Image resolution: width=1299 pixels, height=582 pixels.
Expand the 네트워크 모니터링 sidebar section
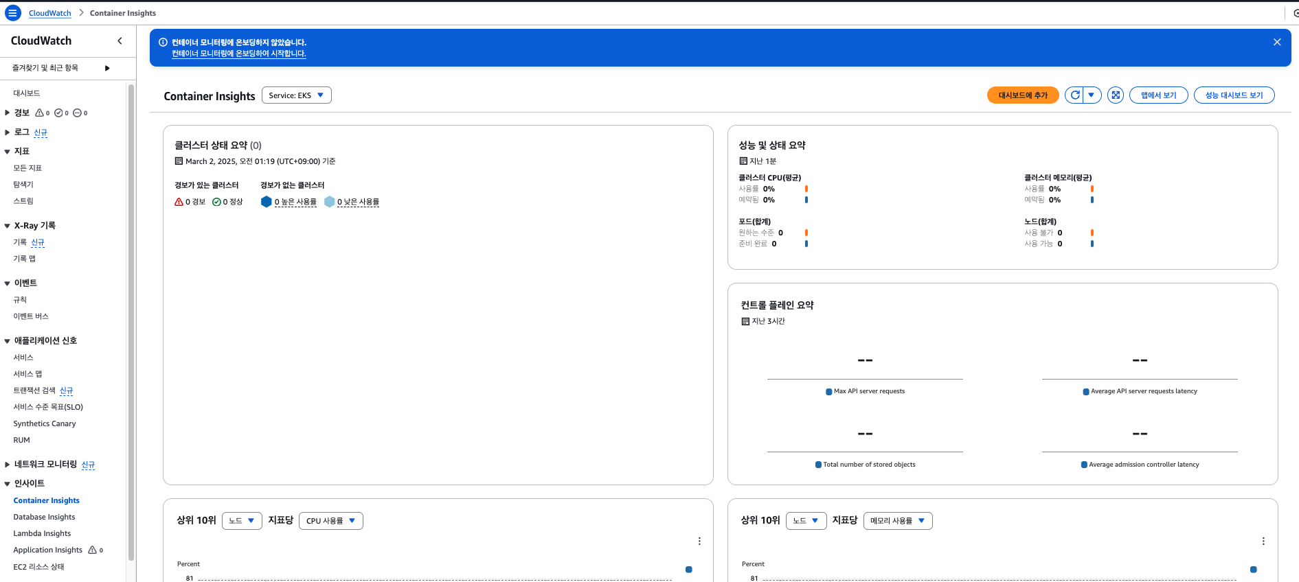tap(8, 465)
